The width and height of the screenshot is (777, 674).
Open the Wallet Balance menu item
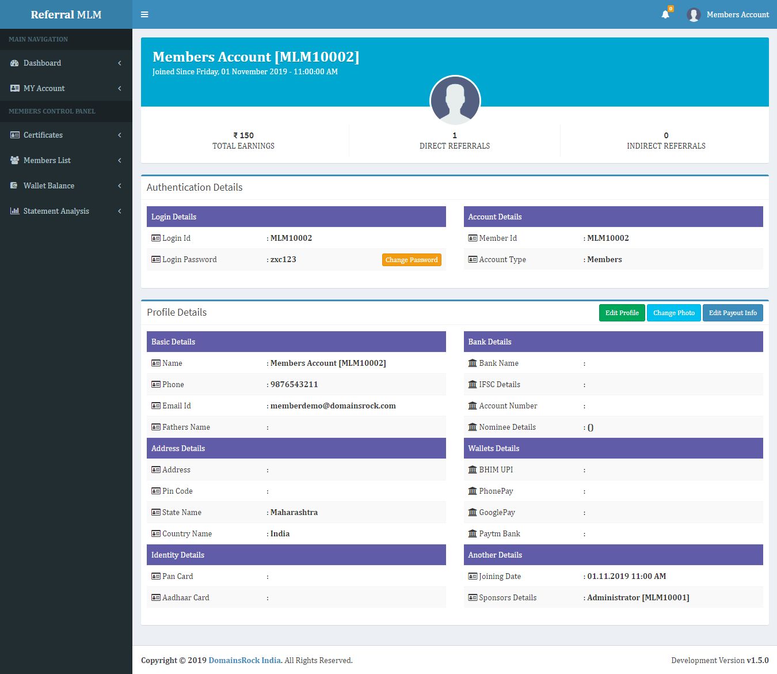click(x=66, y=185)
